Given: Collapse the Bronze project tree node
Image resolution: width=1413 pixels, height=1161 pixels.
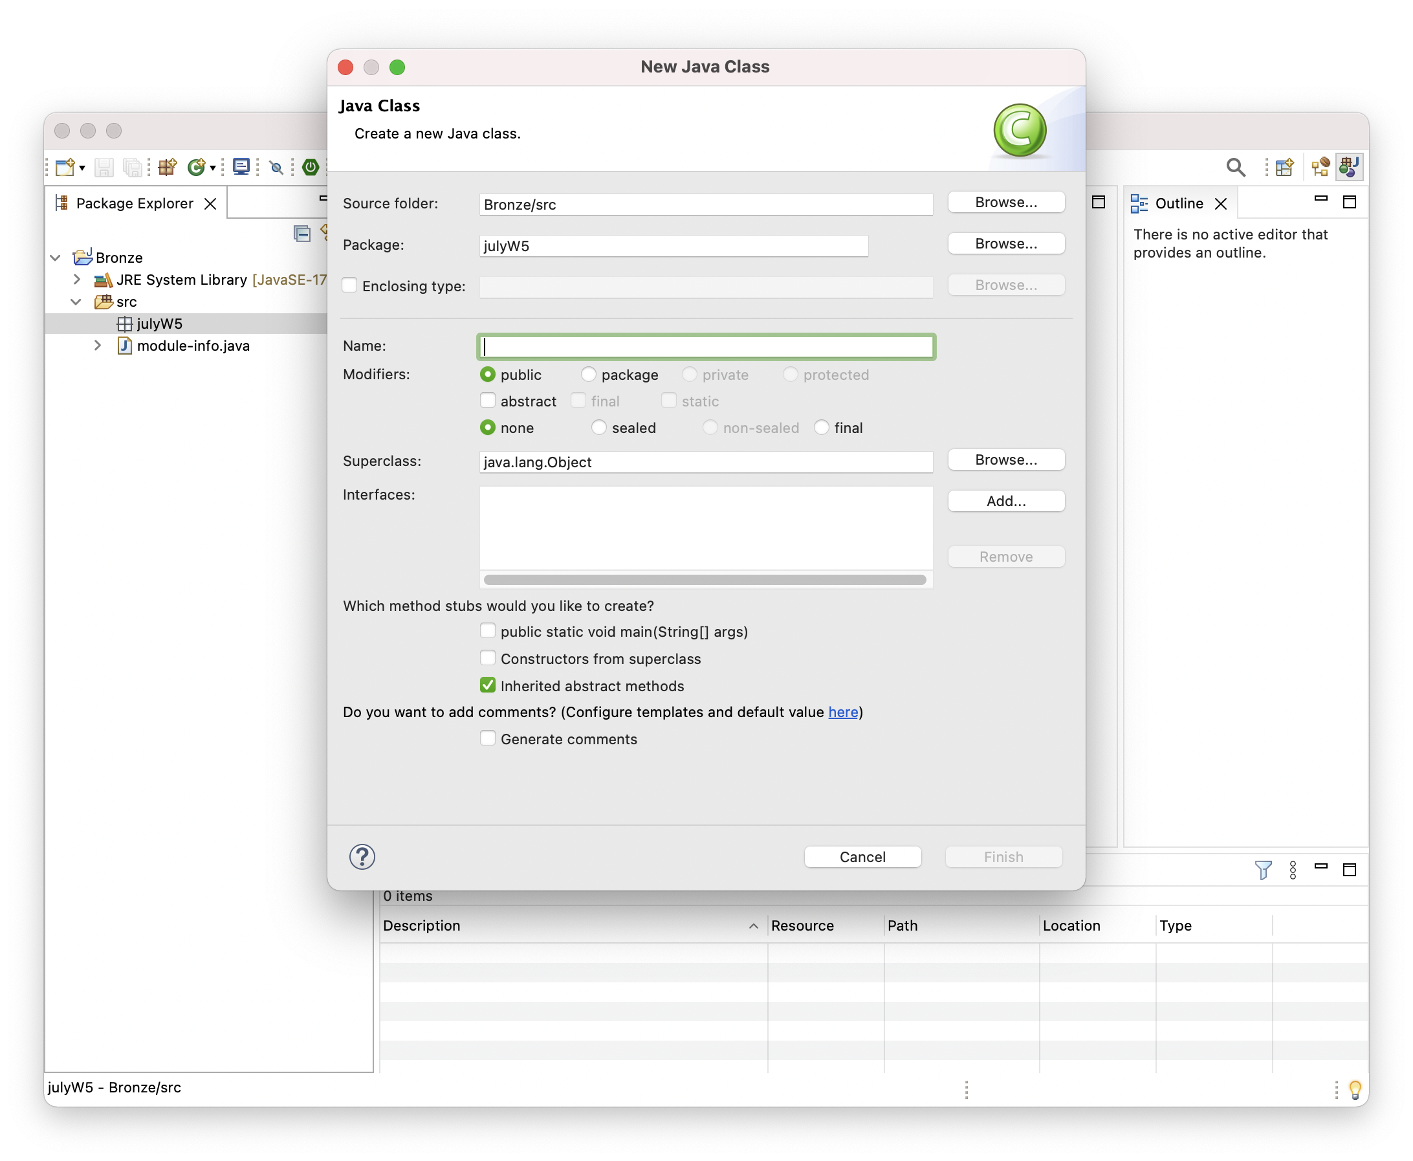Looking at the screenshot, I should pyautogui.click(x=56, y=258).
